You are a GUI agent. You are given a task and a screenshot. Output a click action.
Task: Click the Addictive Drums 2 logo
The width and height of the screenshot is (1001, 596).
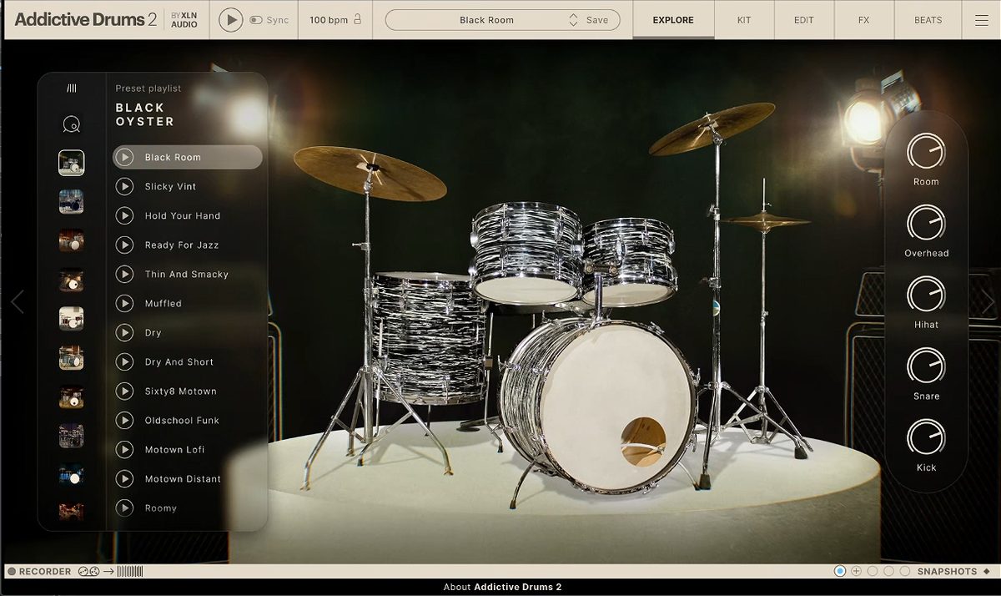85,19
